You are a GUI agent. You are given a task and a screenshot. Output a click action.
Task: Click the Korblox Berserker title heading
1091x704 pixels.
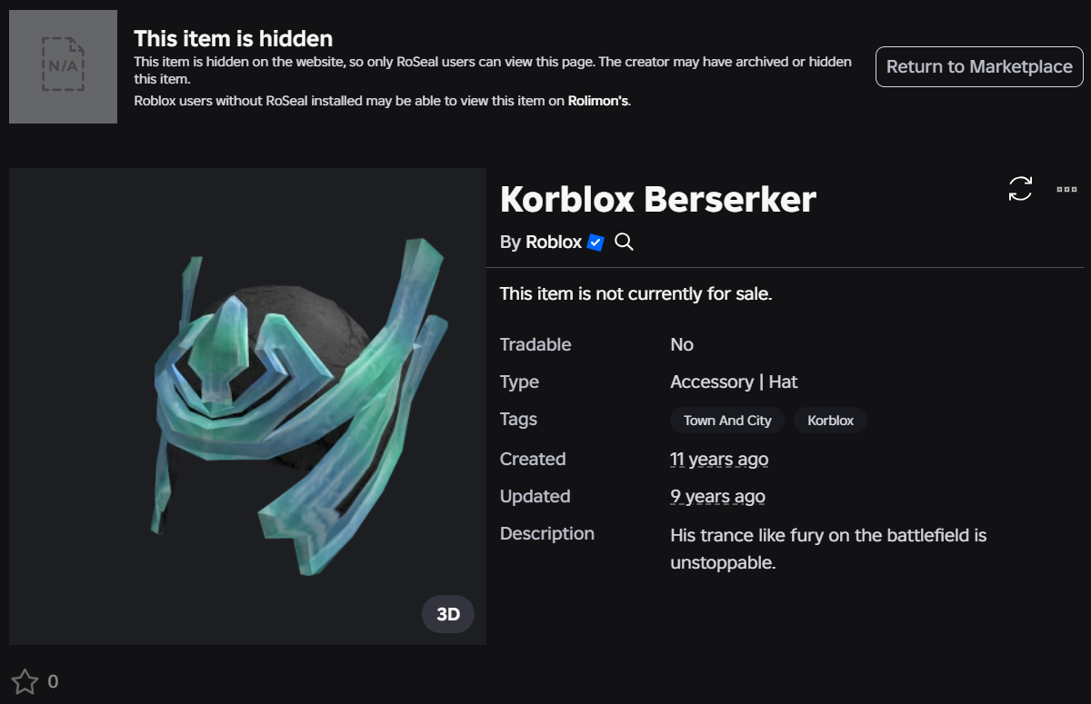(657, 199)
